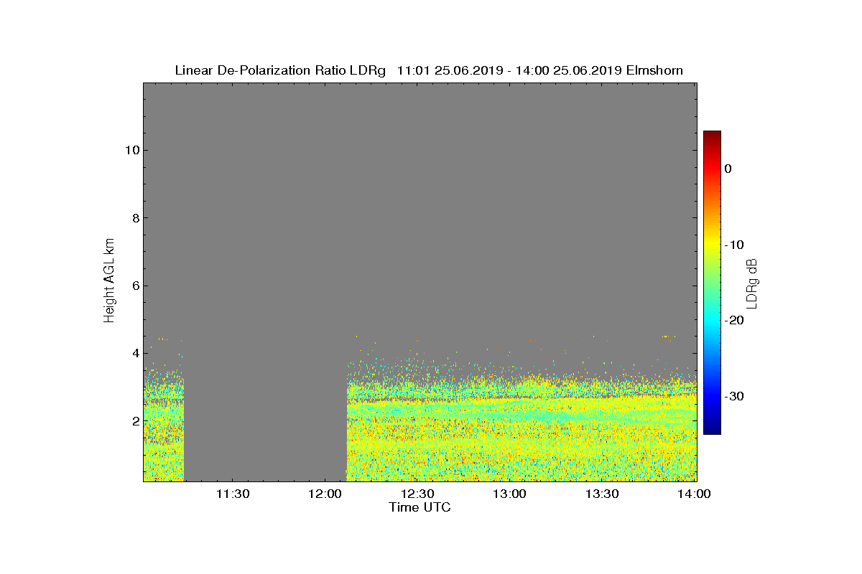The height and width of the screenshot is (574, 862).
Task: Click the 6 km height tick label
Action: (135, 286)
